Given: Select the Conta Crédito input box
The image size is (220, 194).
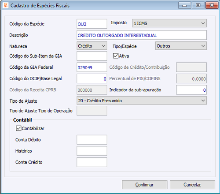Looking at the screenshot, I should point(92,162).
